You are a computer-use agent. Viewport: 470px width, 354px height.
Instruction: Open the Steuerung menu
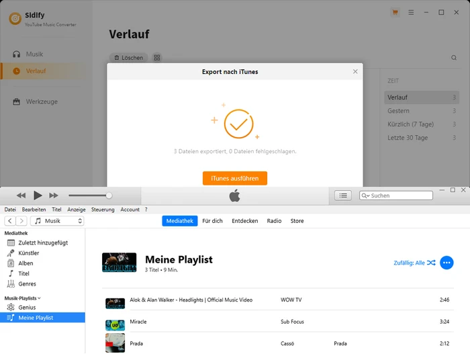pos(103,210)
